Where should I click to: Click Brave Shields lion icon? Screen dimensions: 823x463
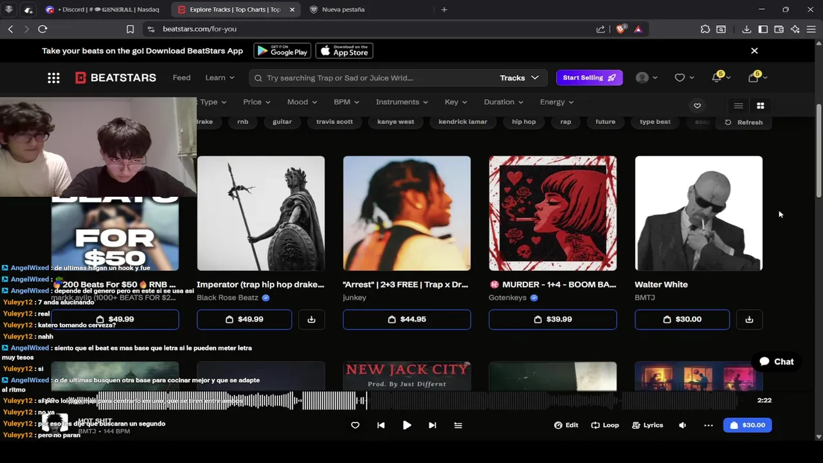[620, 29]
